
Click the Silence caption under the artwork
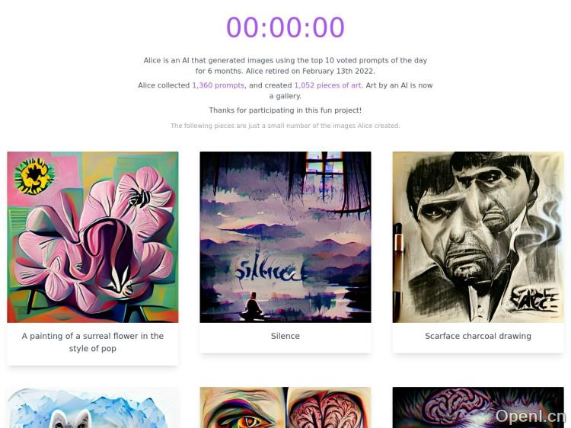point(285,336)
